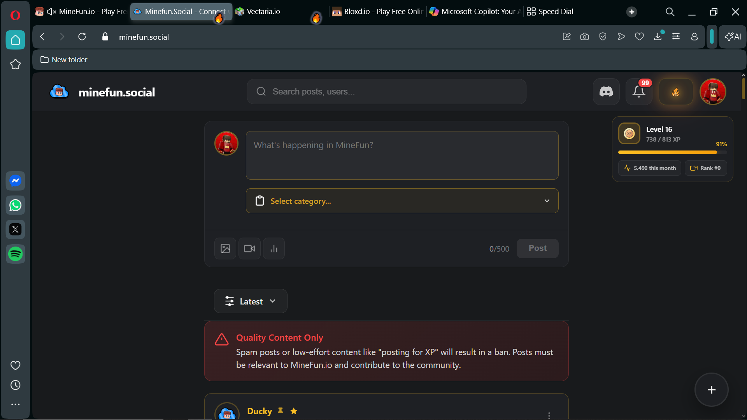
Task: Click the orange flame streak icon
Action: (x=675, y=92)
